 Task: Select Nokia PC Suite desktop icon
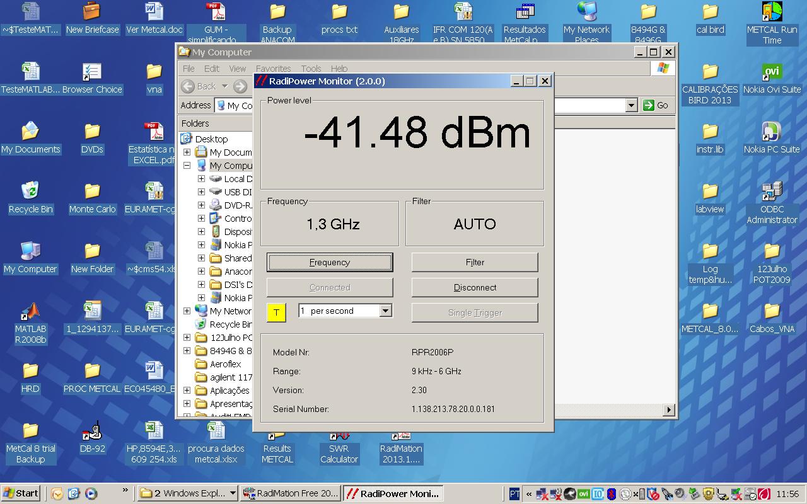click(772, 139)
